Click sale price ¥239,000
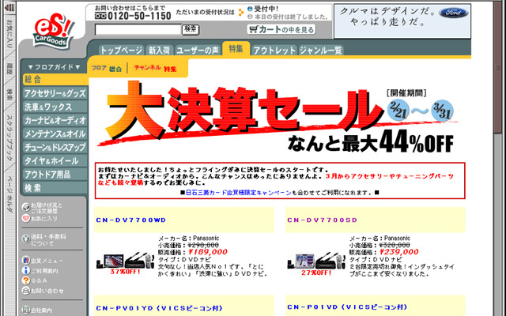Image resolution: width=506 pixels, height=316 pixels. 398,252
